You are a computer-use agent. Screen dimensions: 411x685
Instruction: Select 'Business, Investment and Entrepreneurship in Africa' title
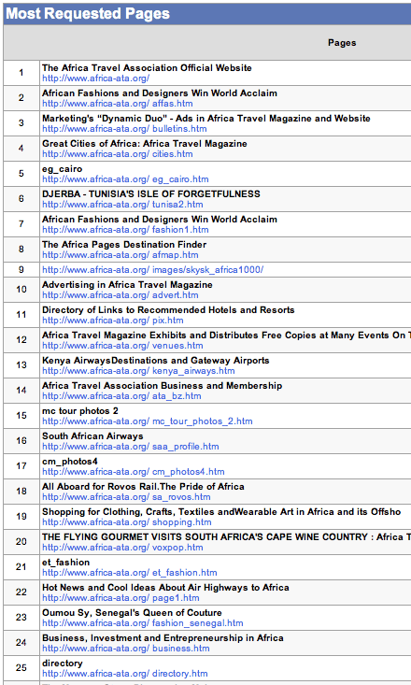point(163,638)
